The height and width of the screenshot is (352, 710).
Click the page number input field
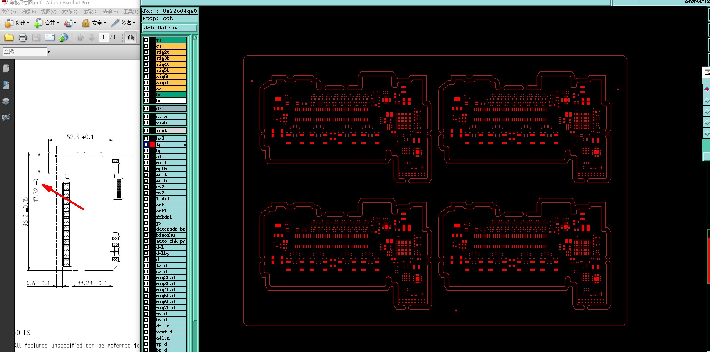[104, 37]
